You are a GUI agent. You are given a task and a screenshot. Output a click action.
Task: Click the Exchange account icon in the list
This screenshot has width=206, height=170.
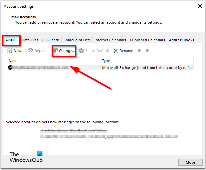[x=10, y=67]
